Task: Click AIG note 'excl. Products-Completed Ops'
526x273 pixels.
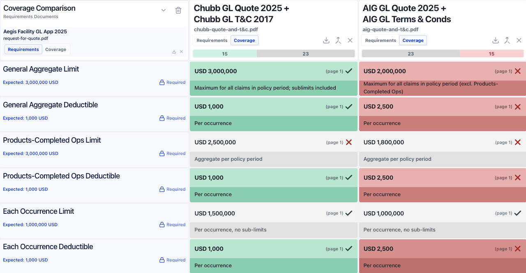Action: (x=431, y=88)
